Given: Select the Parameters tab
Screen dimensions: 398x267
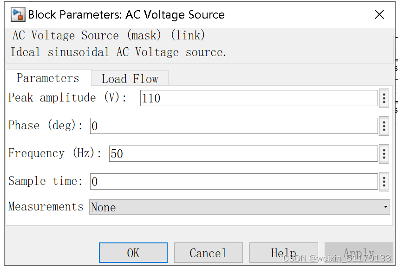Looking at the screenshot, I should tap(48, 78).
